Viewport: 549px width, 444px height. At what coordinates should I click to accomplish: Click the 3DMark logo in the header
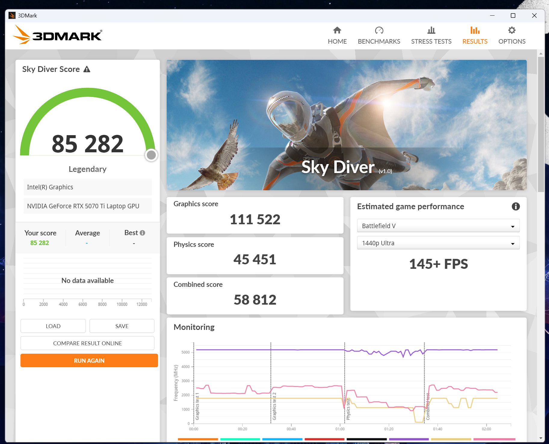point(57,35)
